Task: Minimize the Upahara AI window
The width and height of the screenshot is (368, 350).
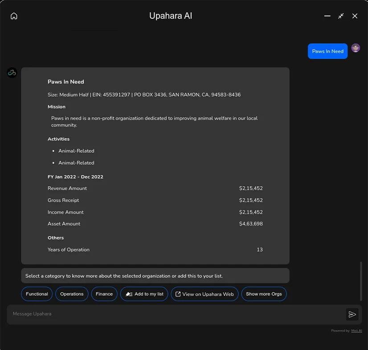Action: tap(327, 16)
